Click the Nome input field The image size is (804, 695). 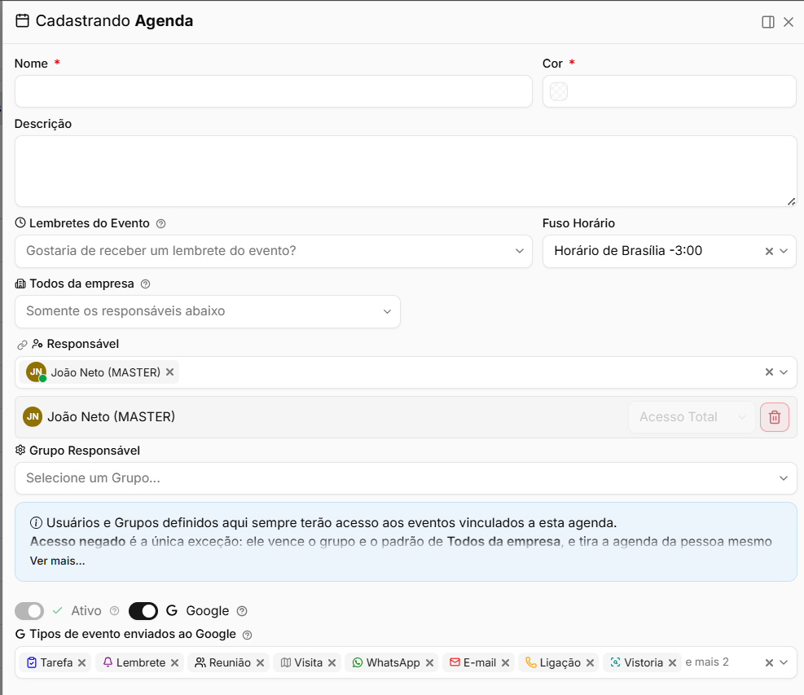[x=274, y=91]
